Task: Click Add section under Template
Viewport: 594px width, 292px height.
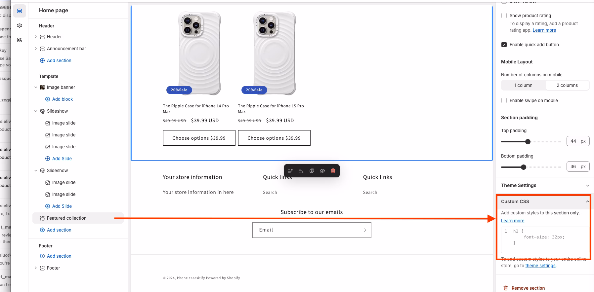Action: coord(59,230)
